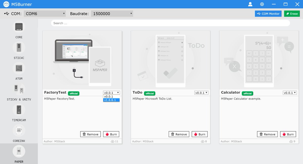Screen dimensions: 303x164
Task: Focus the firmware Search field
Action: click(170, 23)
